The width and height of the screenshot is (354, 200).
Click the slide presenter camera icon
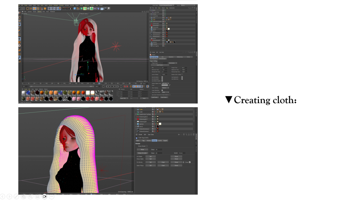tap(45, 197)
